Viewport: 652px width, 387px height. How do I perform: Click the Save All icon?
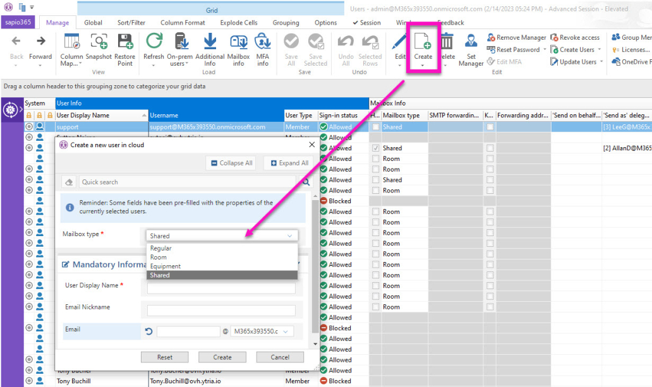click(x=291, y=41)
